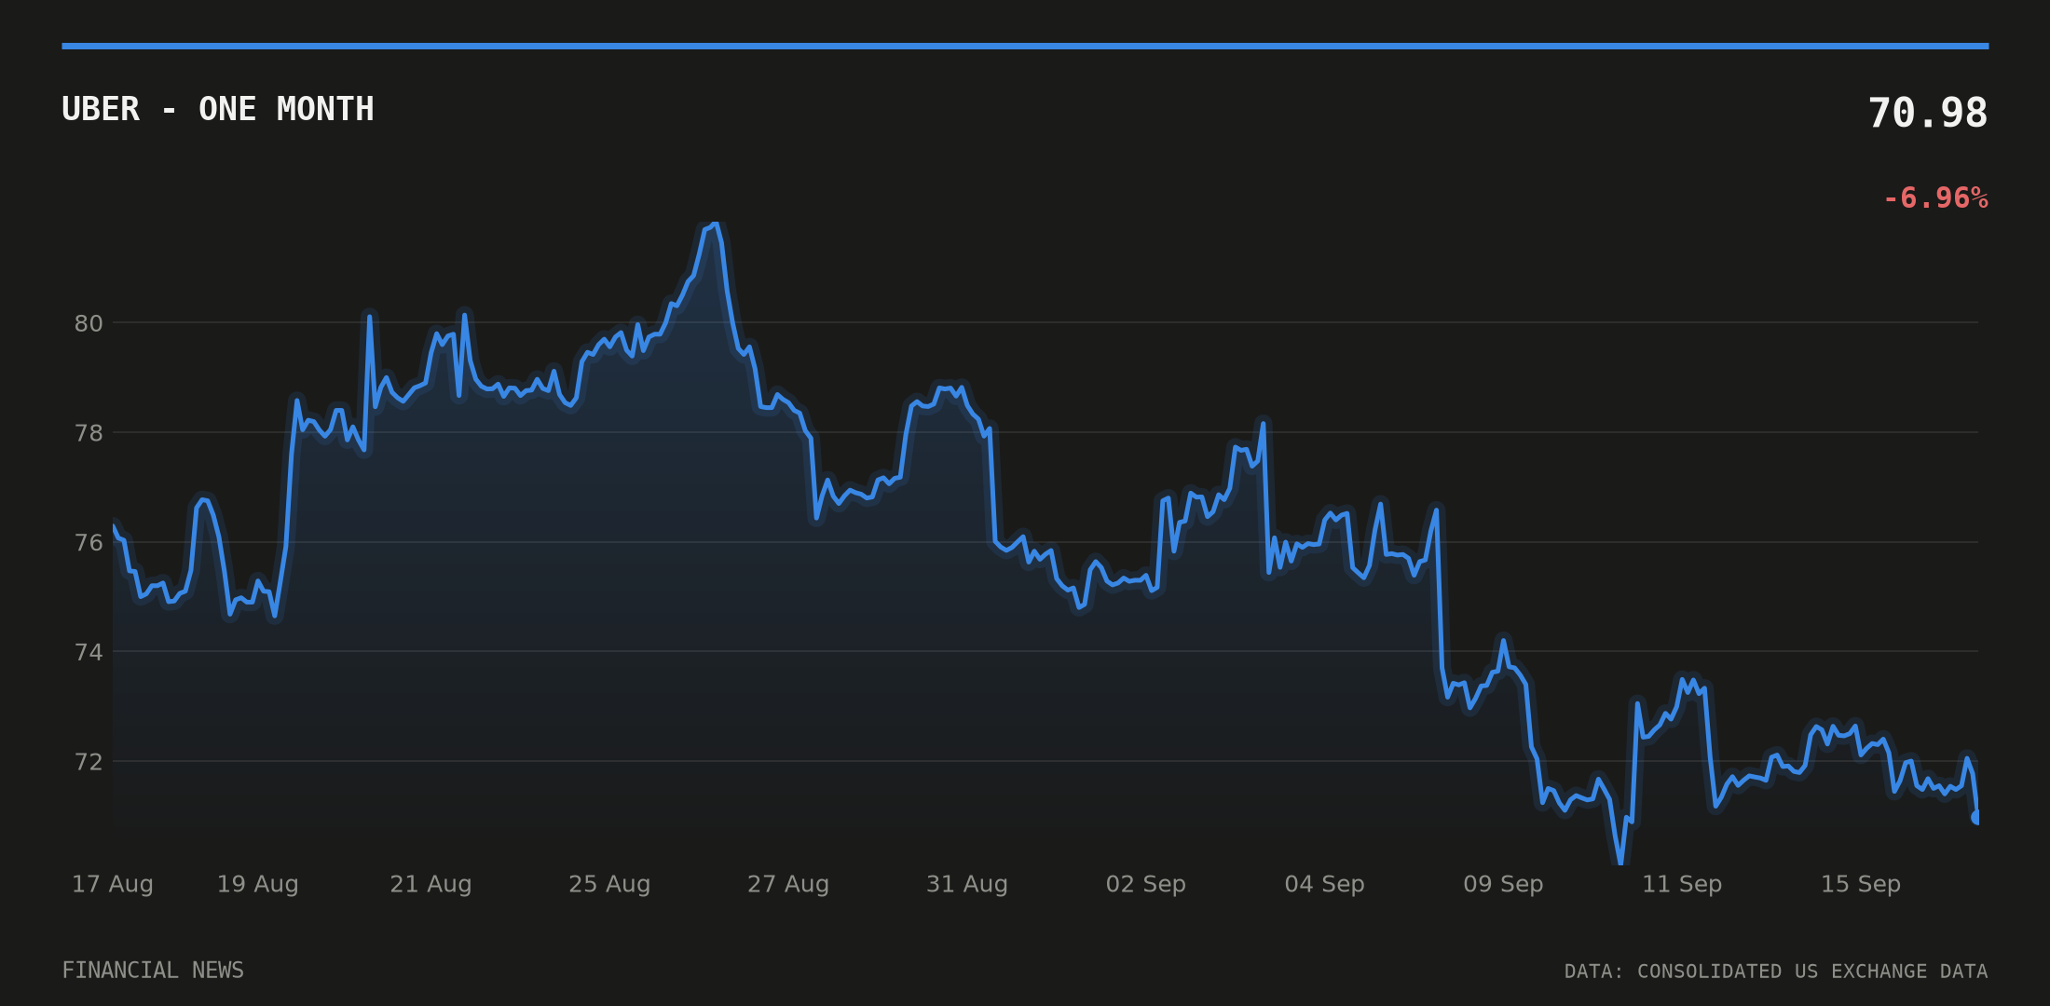2050x1006 pixels.
Task: Click the 19 Aug date label
Action: 258,884
